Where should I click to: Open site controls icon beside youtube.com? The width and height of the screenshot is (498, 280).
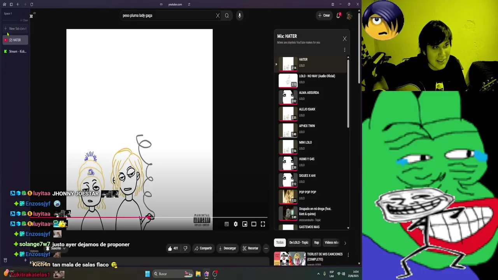(x=189, y=4)
